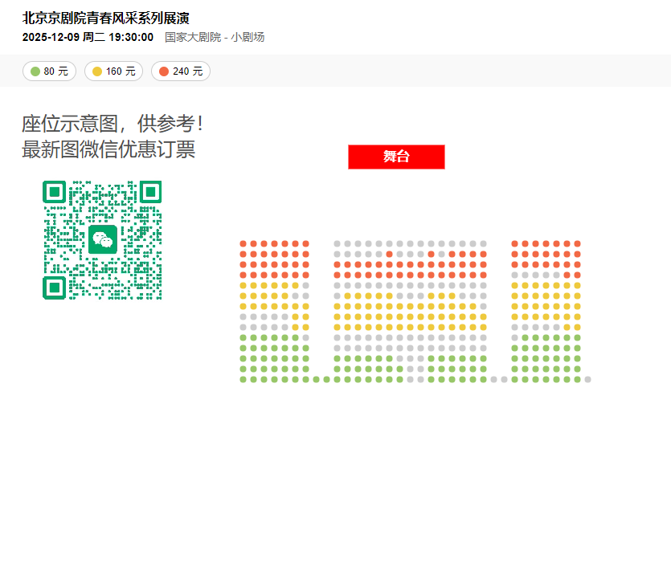The image size is (671, 567).
Task: Select the 80 元 price filter
Action: pos(49,71)
